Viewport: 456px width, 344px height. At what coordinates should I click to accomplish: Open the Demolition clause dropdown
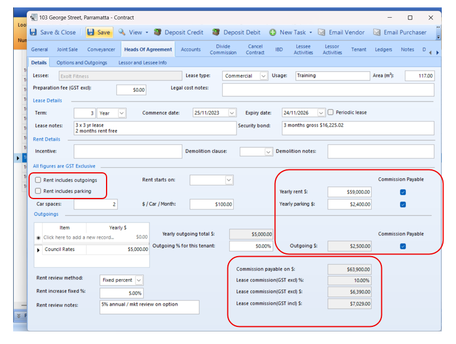coord(268,152)
